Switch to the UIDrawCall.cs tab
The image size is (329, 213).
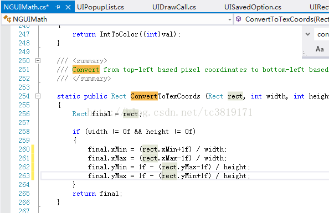tap(174, 7)
